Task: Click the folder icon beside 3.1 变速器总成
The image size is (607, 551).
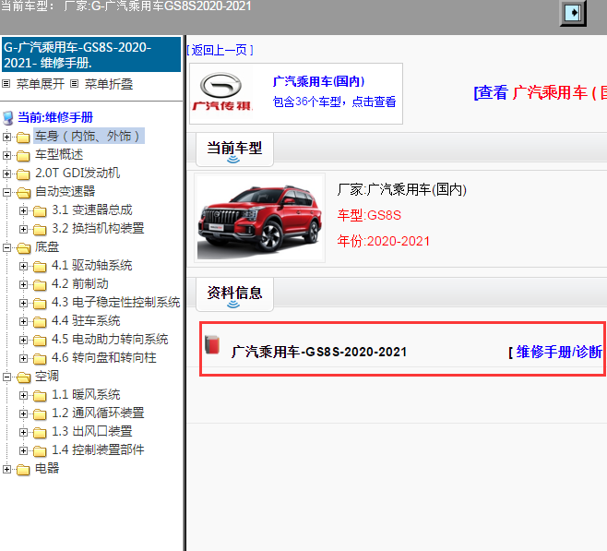Action: [x=40, y=211]
